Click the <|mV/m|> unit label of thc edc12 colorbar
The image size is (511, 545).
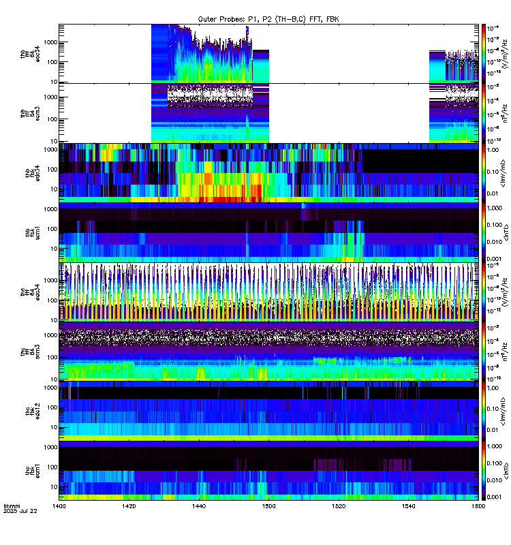pos(503,412)
